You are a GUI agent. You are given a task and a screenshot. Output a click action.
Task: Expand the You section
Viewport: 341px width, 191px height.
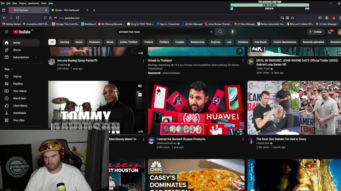point(9,69)
